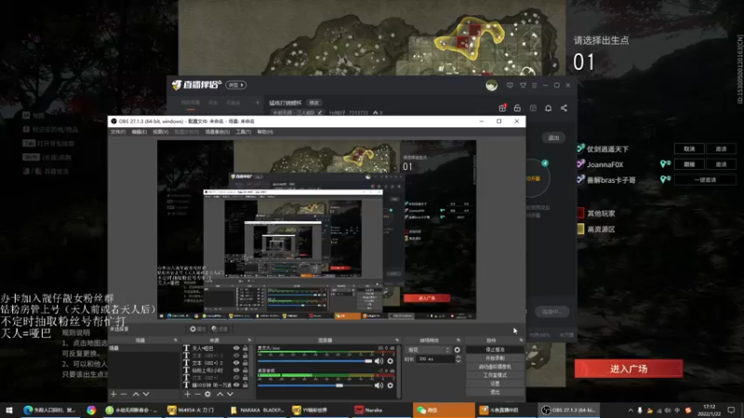Pop out the controls dock panel
The width and height of the screenshot is (744, 418).
(521, 340)
